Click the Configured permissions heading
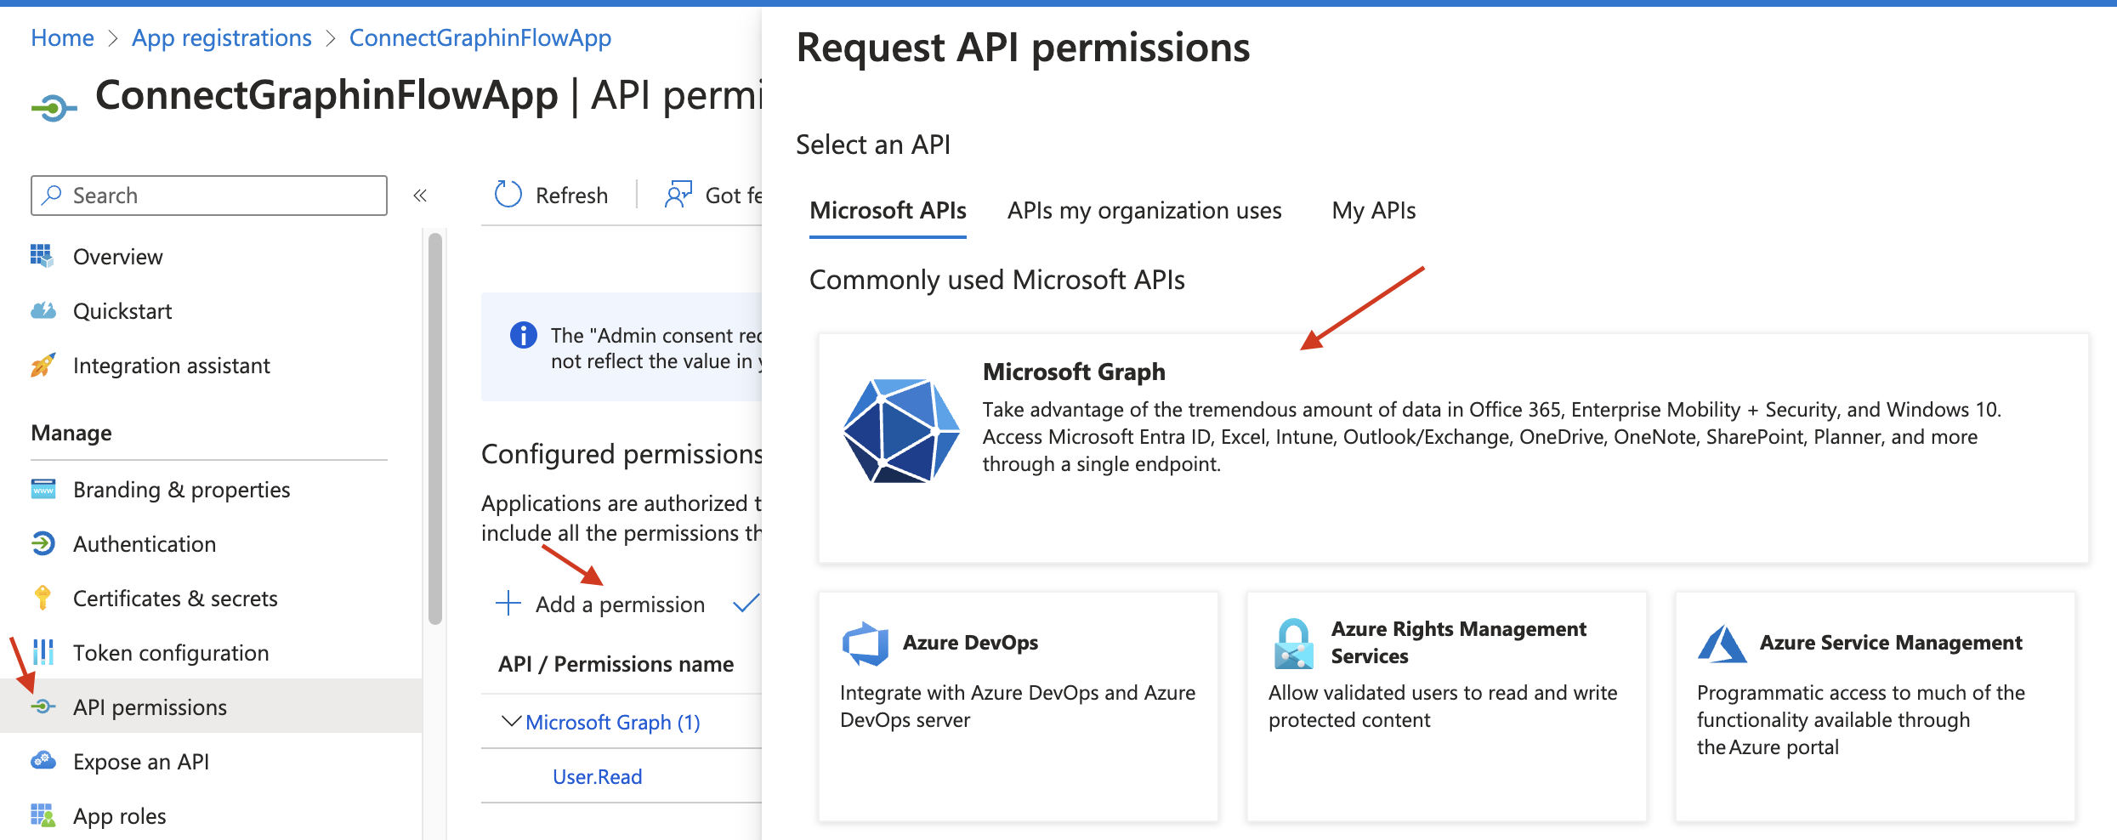 [x=621, y=454]
